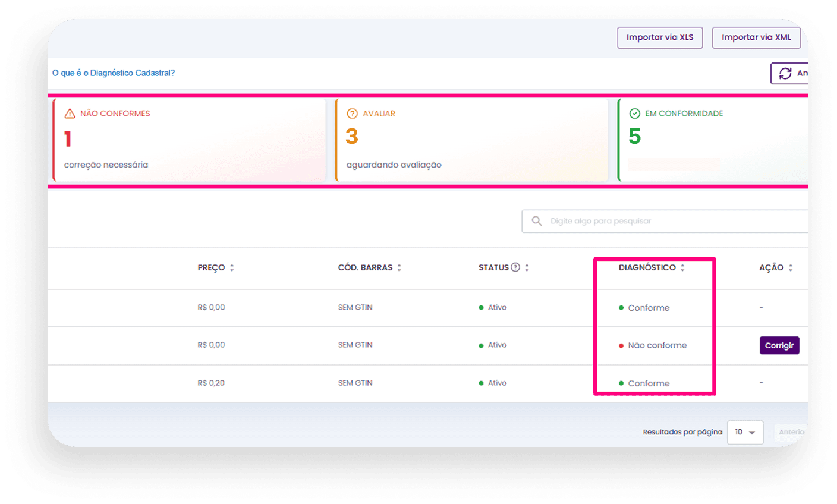Click 'Resultados por página' label
This screenshot has height=504, width=837.
[682, 432]
